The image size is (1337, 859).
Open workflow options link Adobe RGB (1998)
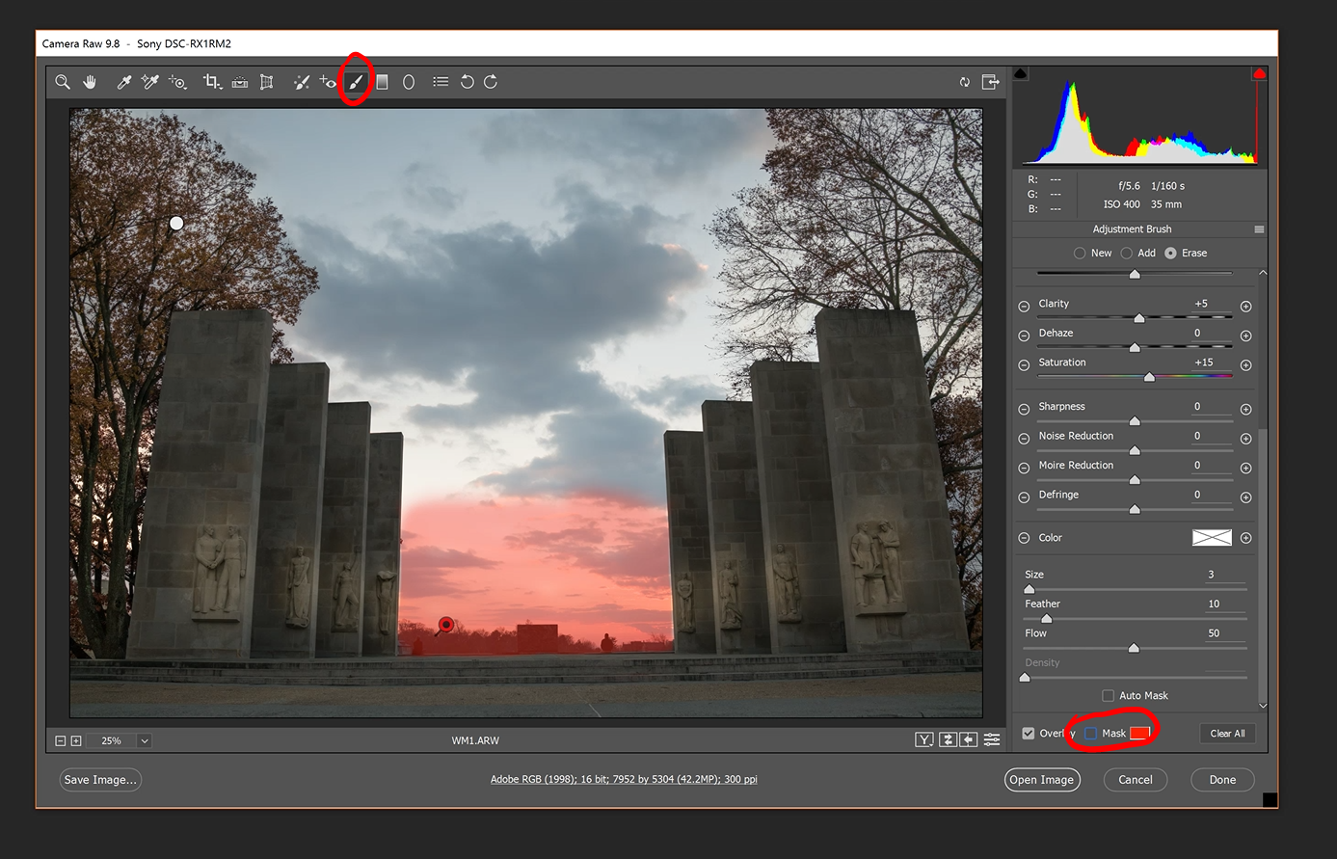coord(624,779)
